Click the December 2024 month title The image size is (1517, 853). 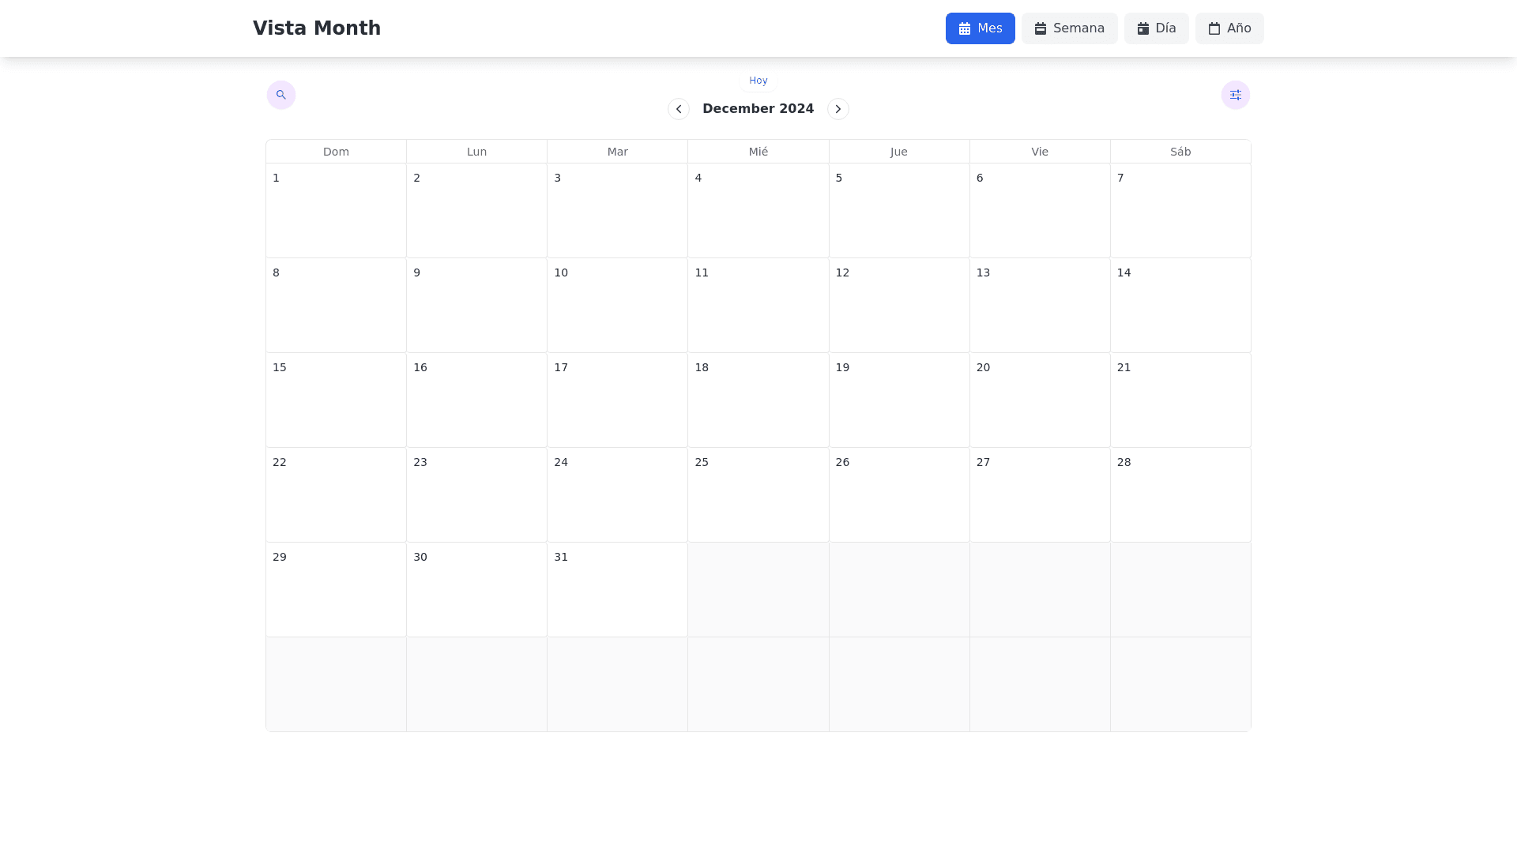(758, 109)
